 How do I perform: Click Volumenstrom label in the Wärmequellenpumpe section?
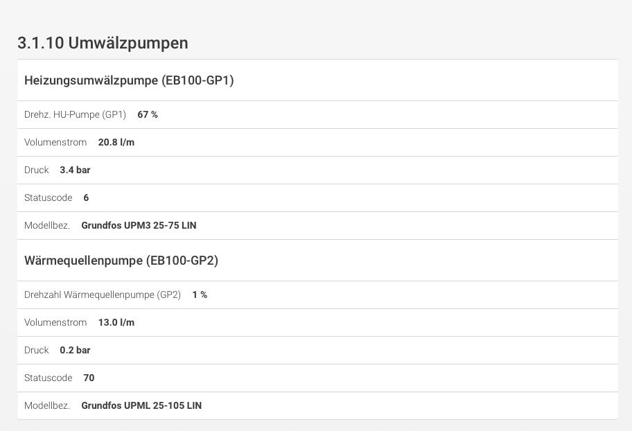(x=55, y=322)
